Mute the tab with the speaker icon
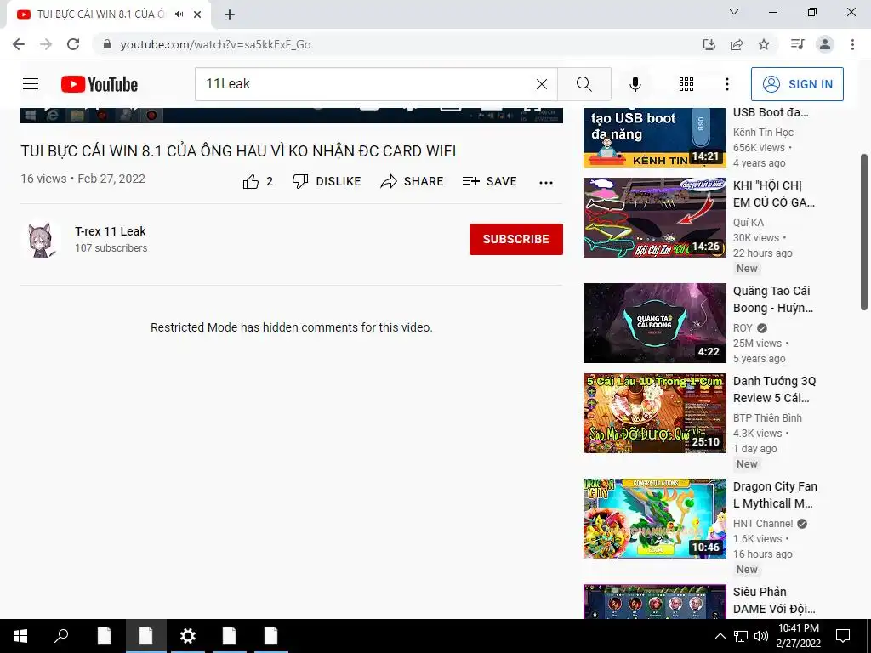 pyautogui.click(x=179, y=14)
